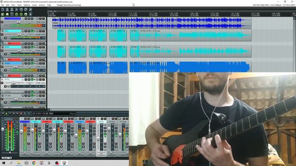Image resolution: width=296 pixels, height=166 pixels.
Task: Open FX on the GT BX mixer strip
Action: pyautogui.click(x=83, y=134)
